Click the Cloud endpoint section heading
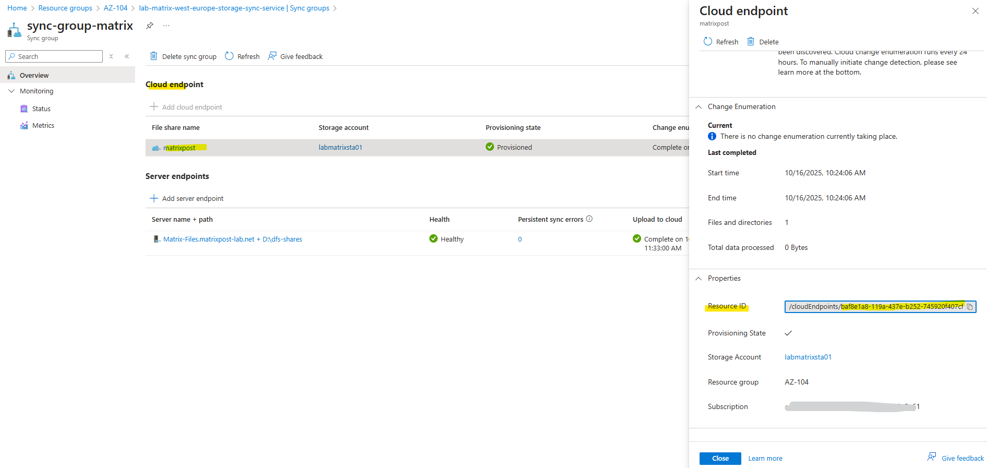This screenshot has height=468, width=987. pos(174,85)
